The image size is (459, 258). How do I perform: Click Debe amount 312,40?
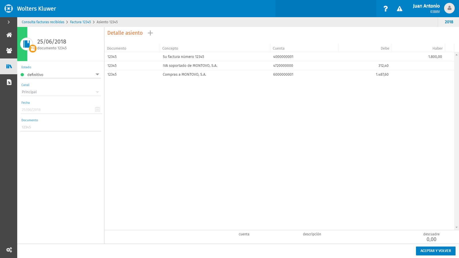tap(383, 66)
